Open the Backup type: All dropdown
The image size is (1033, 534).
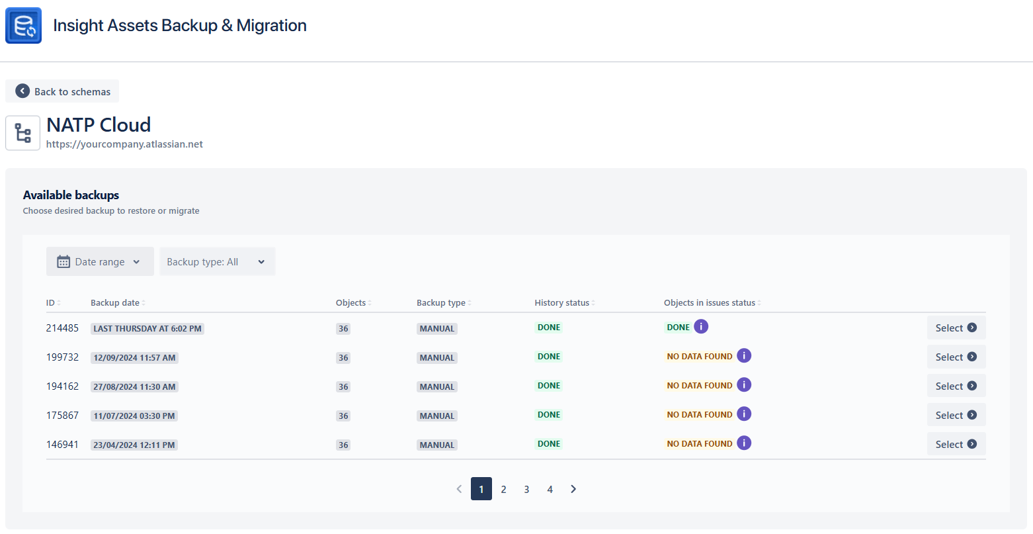(x=218, y=261)
